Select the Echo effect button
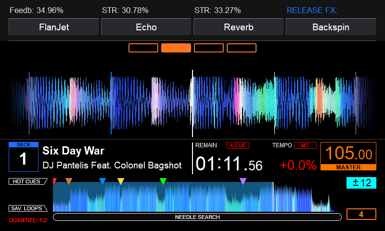 pyautogui.click(x=146, y=27)
